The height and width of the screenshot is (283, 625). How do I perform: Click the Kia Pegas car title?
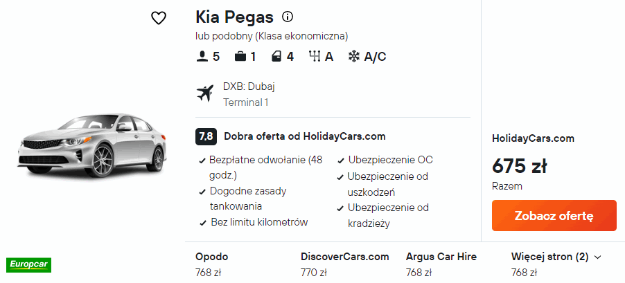235,17
